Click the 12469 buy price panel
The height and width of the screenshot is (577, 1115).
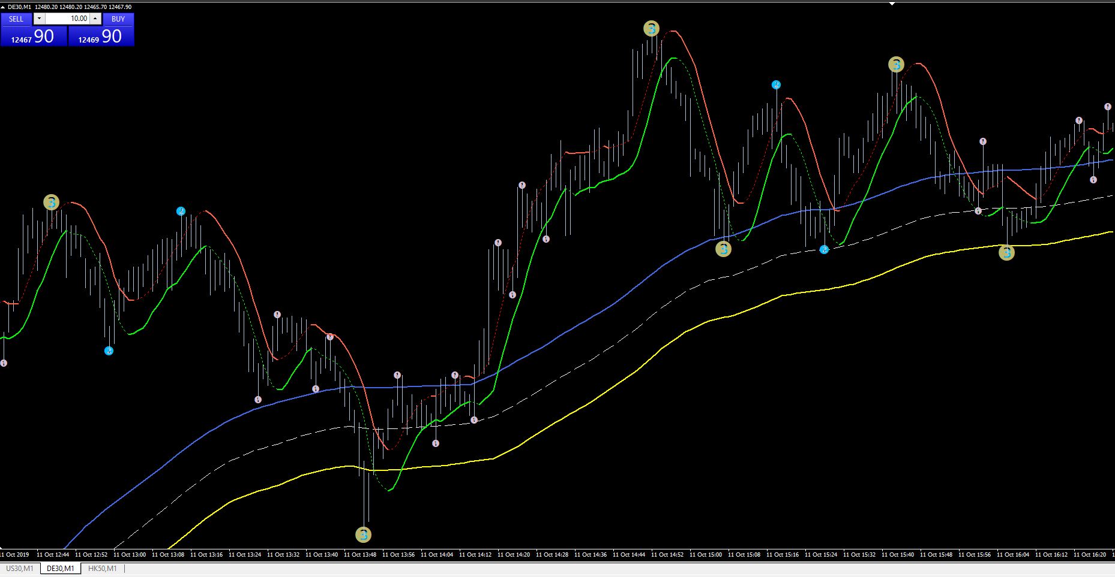click(101, 36)
